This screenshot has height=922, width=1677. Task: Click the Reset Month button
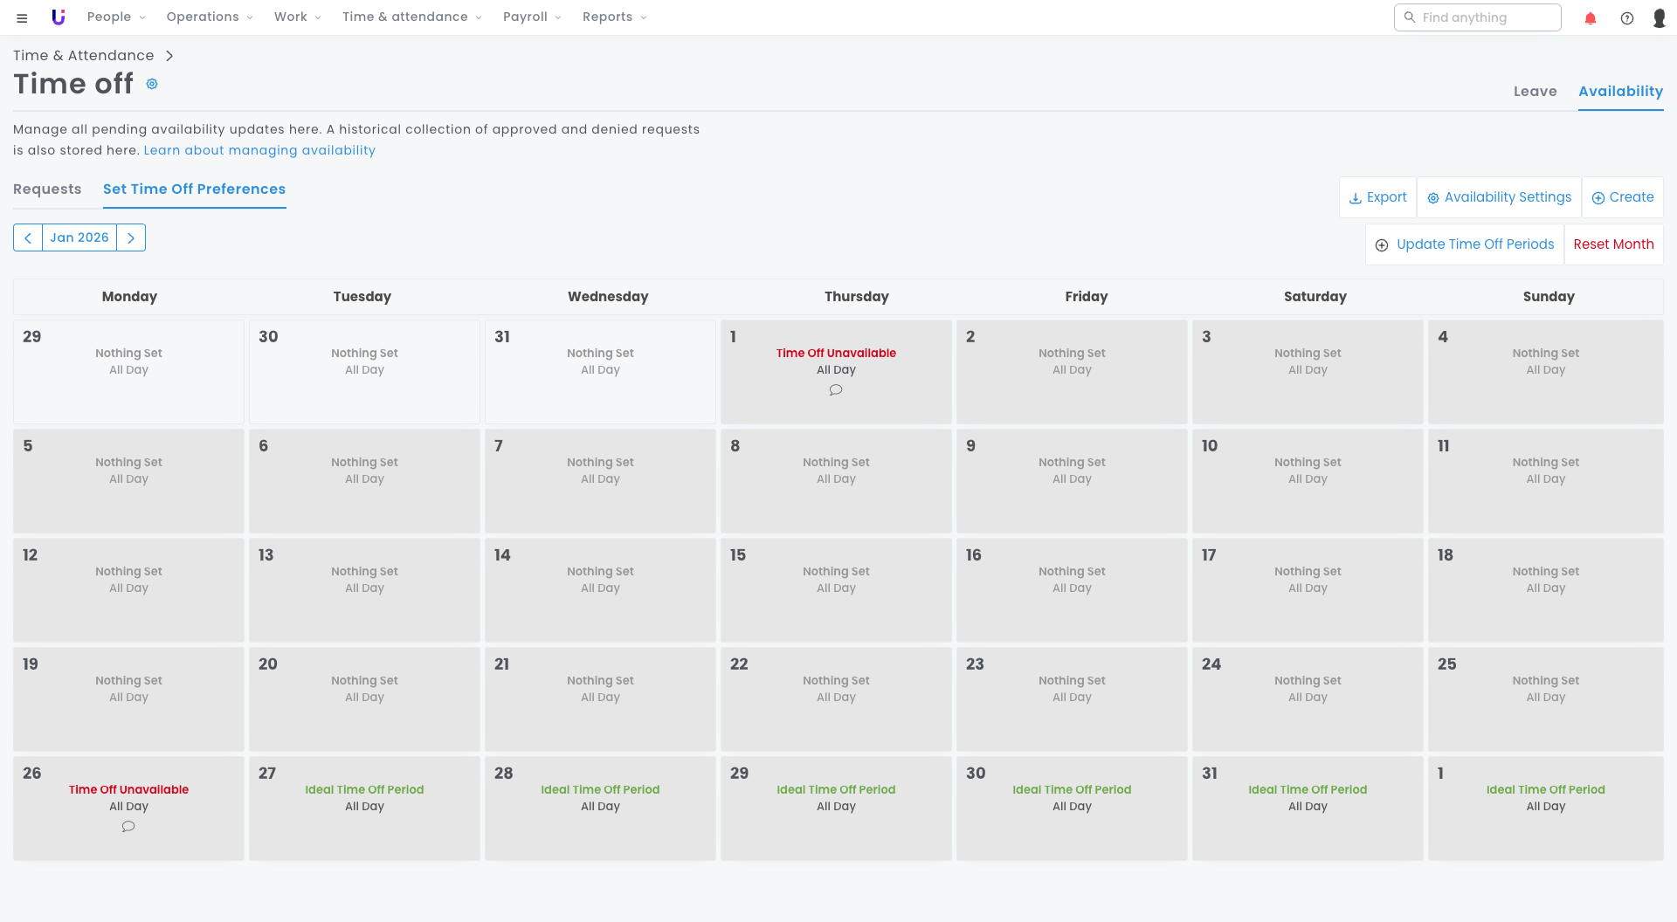click(1613, 244)
